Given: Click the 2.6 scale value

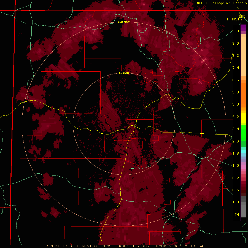Looking at the screenshot, I should 236,141.
